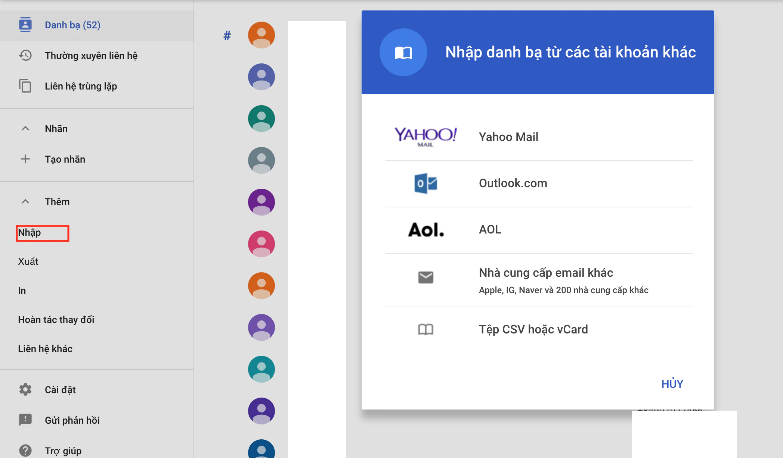
Task: Click Apple, IG, Naver và 200 nhà cung cấp khác
Action: click(564, 290)
